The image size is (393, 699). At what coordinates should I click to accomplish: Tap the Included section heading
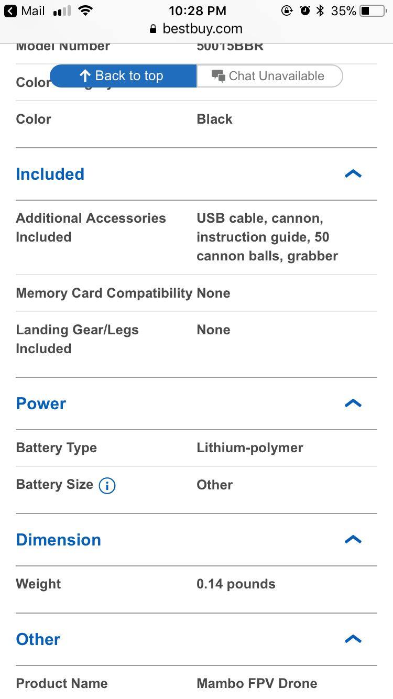(x=50, y=174)
